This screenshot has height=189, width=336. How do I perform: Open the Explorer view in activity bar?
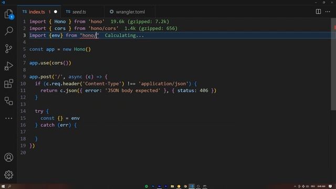click(x=8, y=14)
